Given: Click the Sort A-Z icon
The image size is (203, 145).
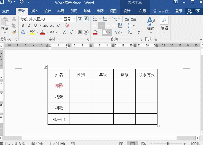Looking at the screenshot, I should [130, 32].
